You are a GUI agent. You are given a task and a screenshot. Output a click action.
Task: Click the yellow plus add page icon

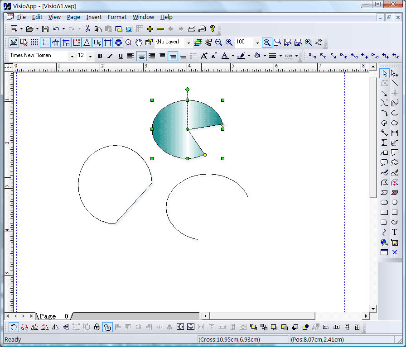pos(150,29)
